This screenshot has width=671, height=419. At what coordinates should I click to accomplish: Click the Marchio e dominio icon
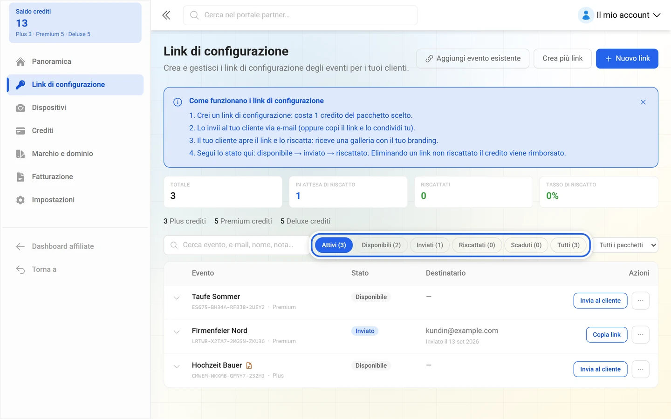[21, 154]
